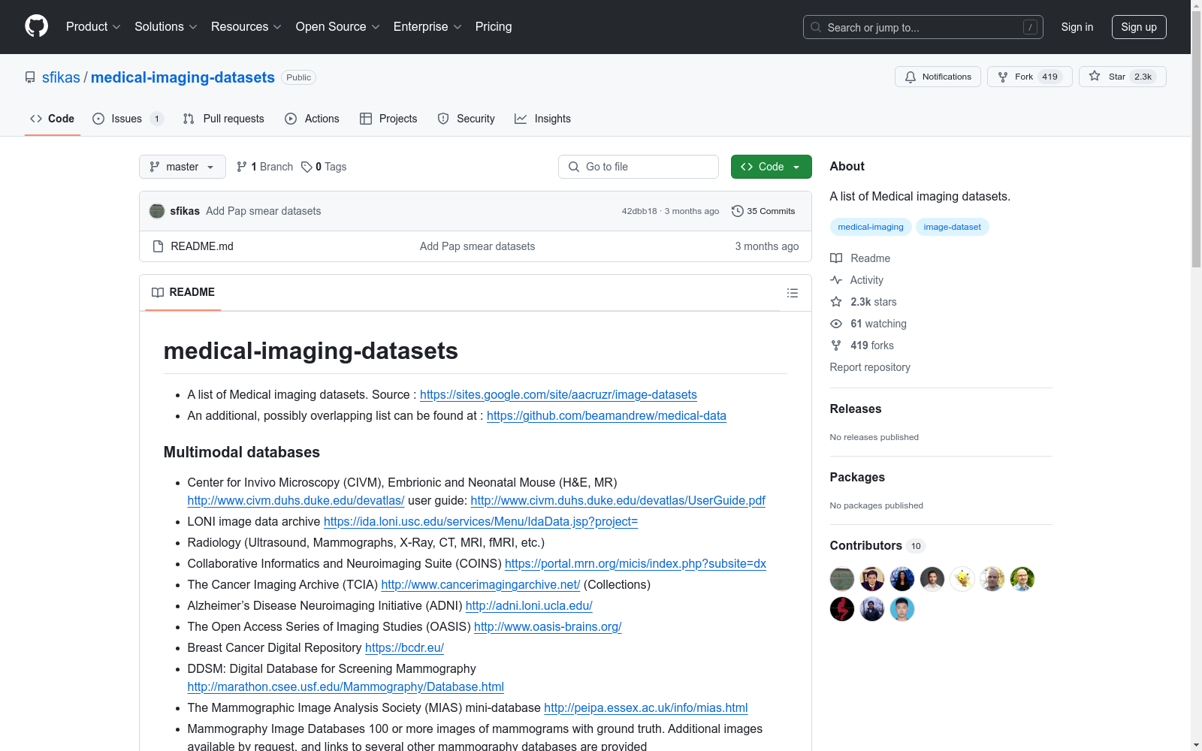The width and height of the screenshot is (1202, 751).
Task: Click the fork icon beside the Fork count
Action: pyautogui.click(x=1003, y=76)
